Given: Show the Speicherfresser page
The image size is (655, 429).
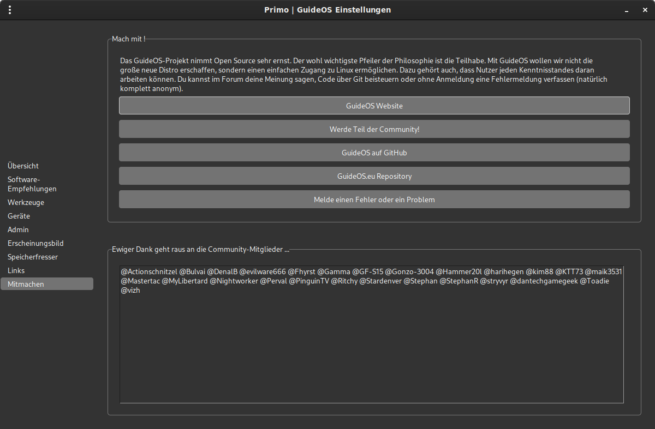Looking at the screenshot, I should 33,257.
